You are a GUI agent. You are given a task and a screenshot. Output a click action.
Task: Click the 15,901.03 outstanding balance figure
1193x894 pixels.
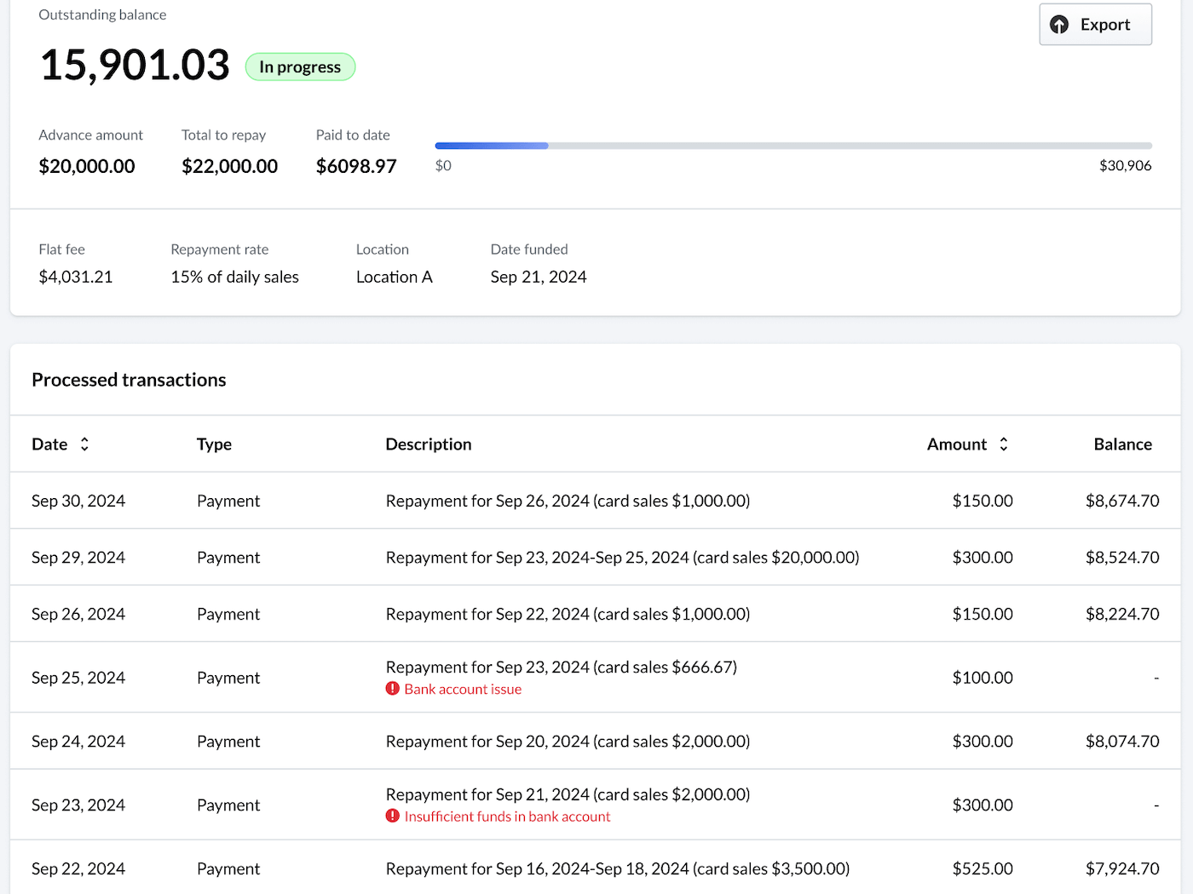click(135, 65)
